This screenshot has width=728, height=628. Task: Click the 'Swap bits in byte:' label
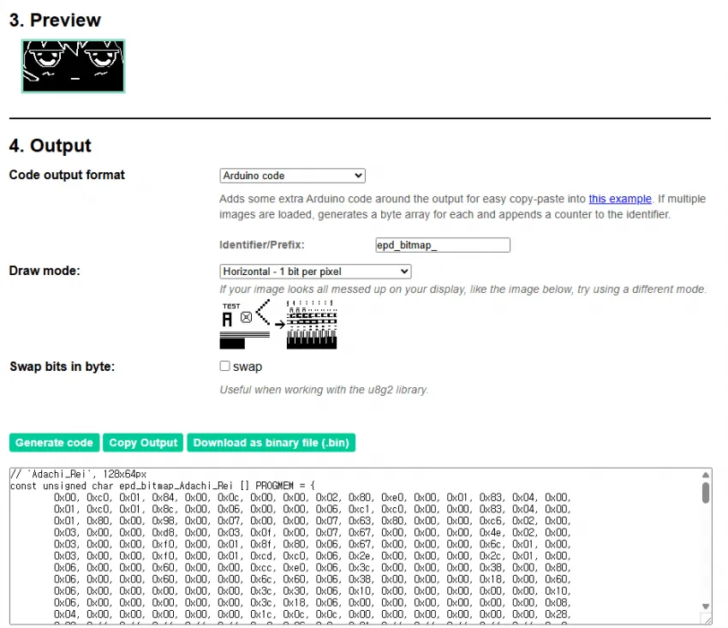63,367
